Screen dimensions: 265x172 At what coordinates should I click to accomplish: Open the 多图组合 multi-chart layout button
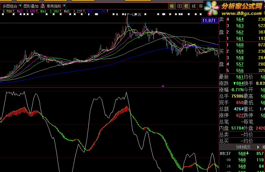[10, 6]
